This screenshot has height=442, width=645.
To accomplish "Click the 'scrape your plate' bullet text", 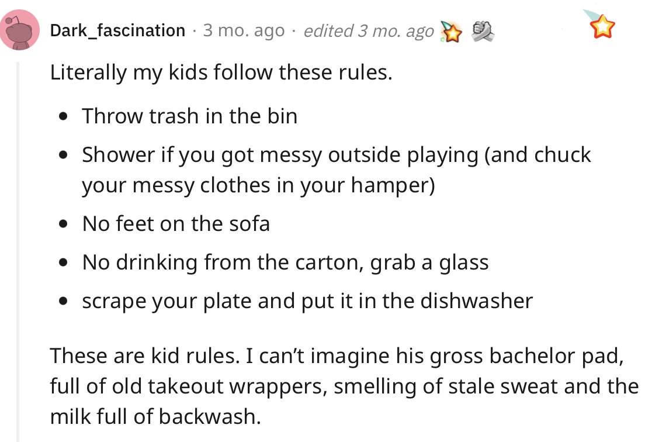I will click(x=307, y=301).
